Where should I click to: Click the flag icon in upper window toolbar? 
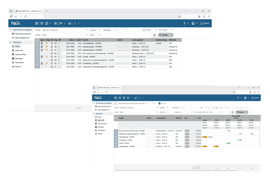[61, 23]
